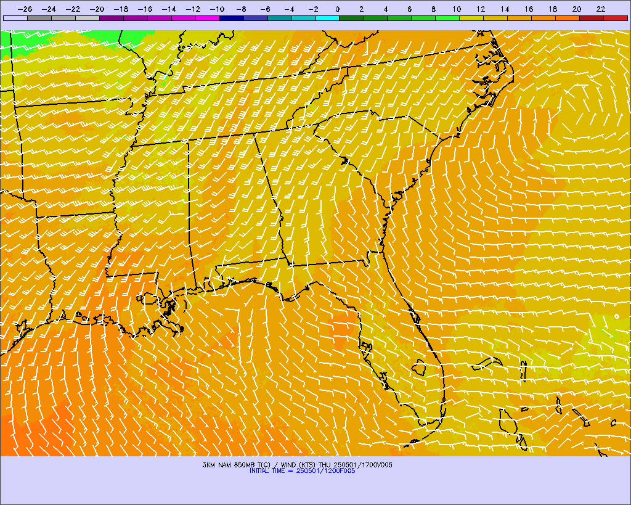Click the bright red swatch right of 22

pos(616,18)
